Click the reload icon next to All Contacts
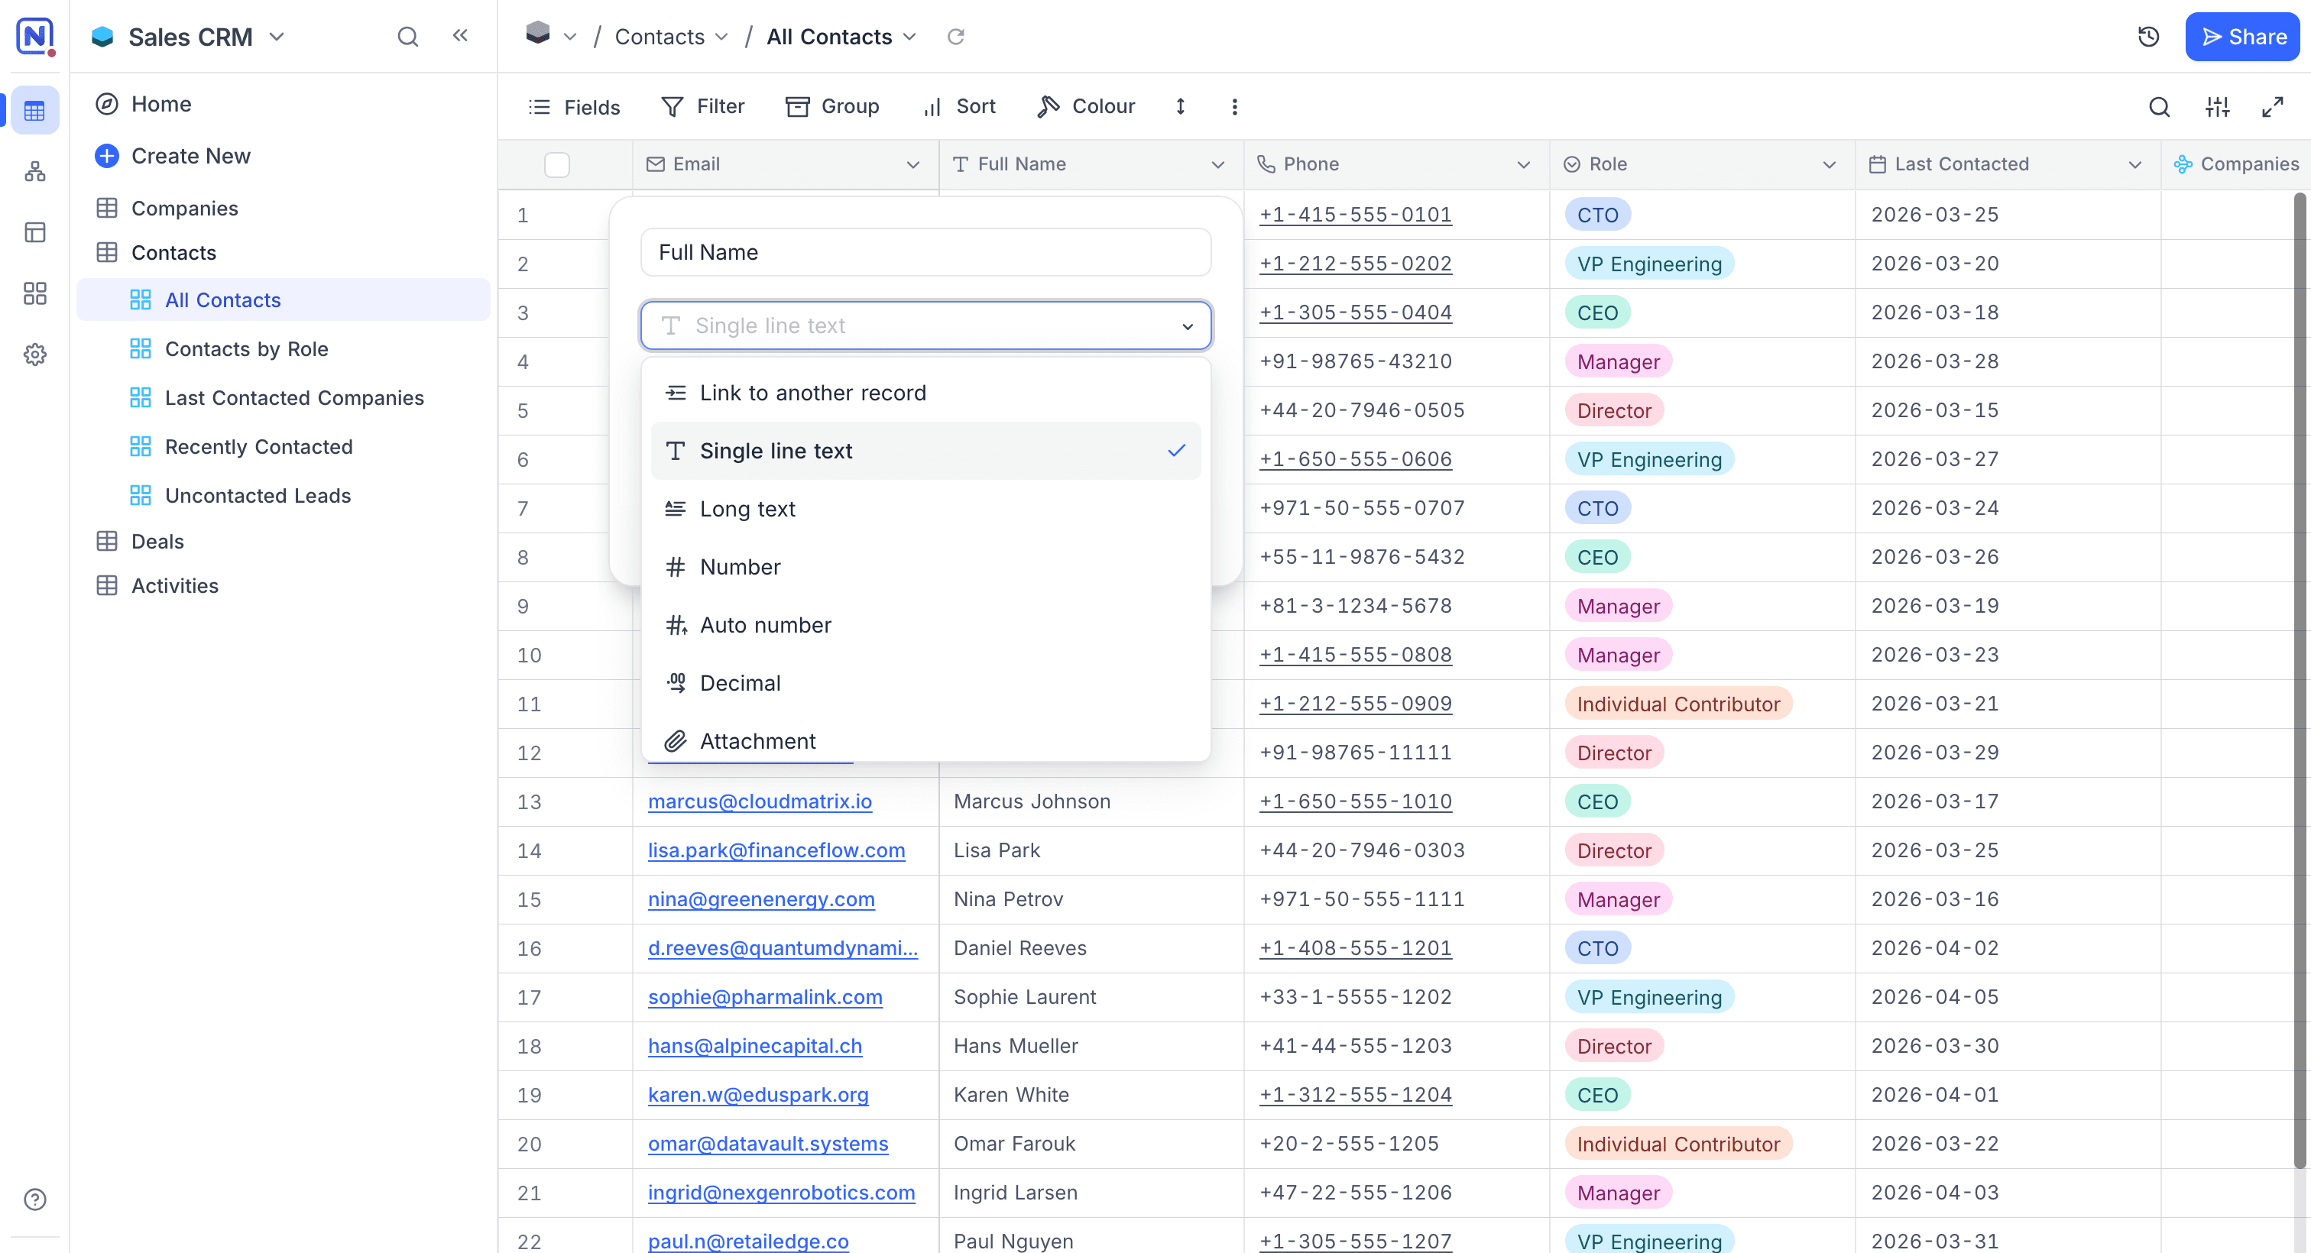 (x=955, y=37)
